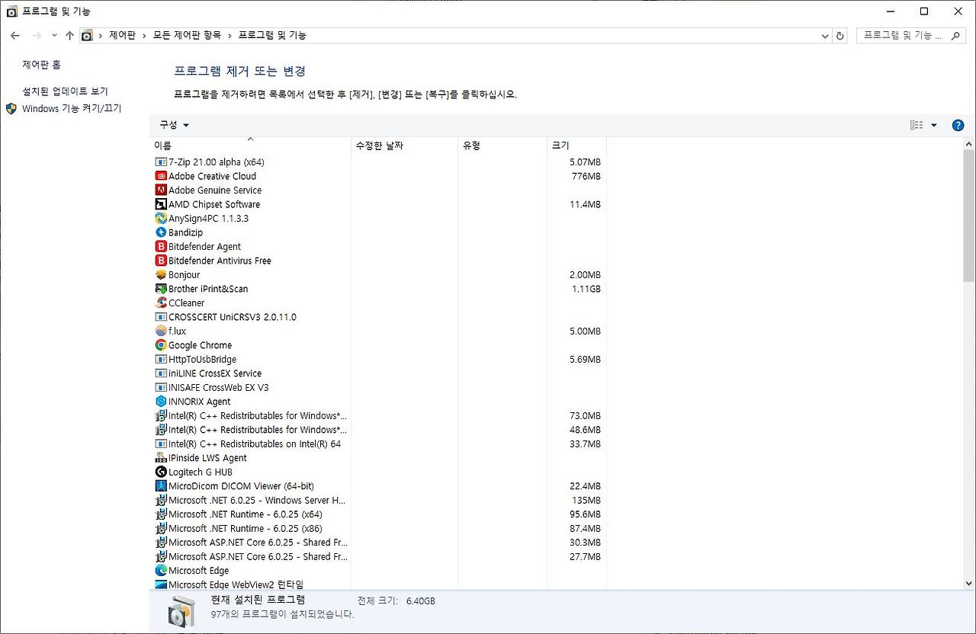Click the 7-Zip 21.00 alpha program icon
This screenshot has width=976, height=634.
(x=161, y=162)
